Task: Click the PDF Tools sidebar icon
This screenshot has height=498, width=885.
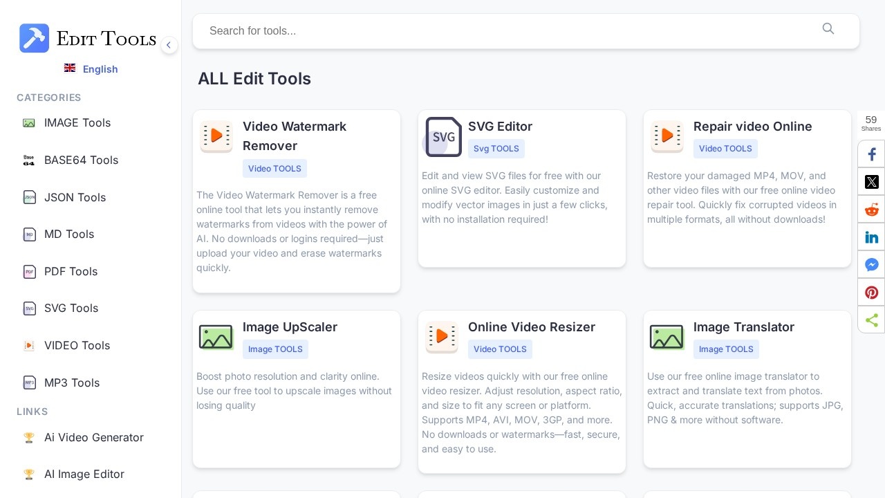Action: coord(29,272)
